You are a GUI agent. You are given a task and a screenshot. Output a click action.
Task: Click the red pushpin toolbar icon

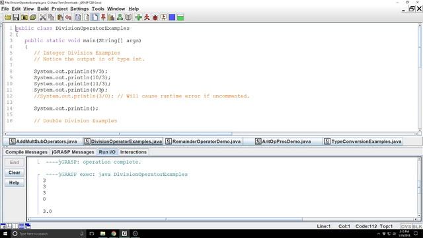(103, 18)
